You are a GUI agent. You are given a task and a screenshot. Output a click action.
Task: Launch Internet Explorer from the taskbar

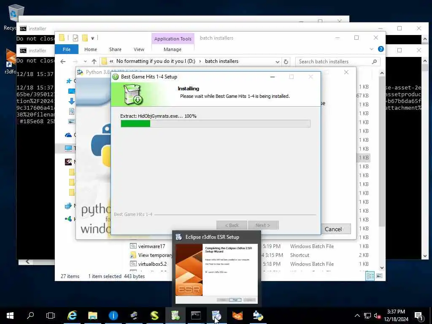[x=72, y=316]
